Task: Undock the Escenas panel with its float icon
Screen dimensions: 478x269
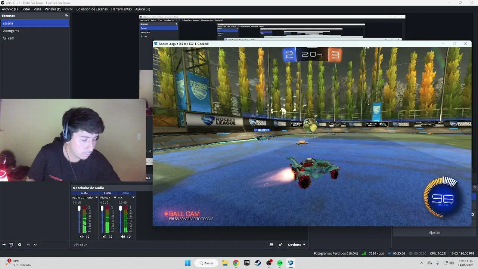Action: 67,16
